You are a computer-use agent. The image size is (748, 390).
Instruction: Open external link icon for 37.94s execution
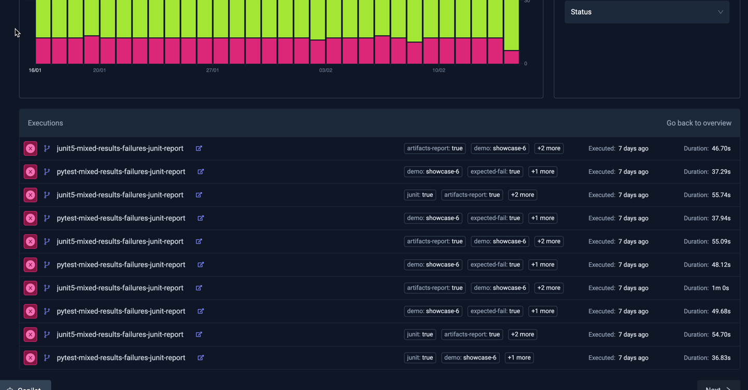201,218
